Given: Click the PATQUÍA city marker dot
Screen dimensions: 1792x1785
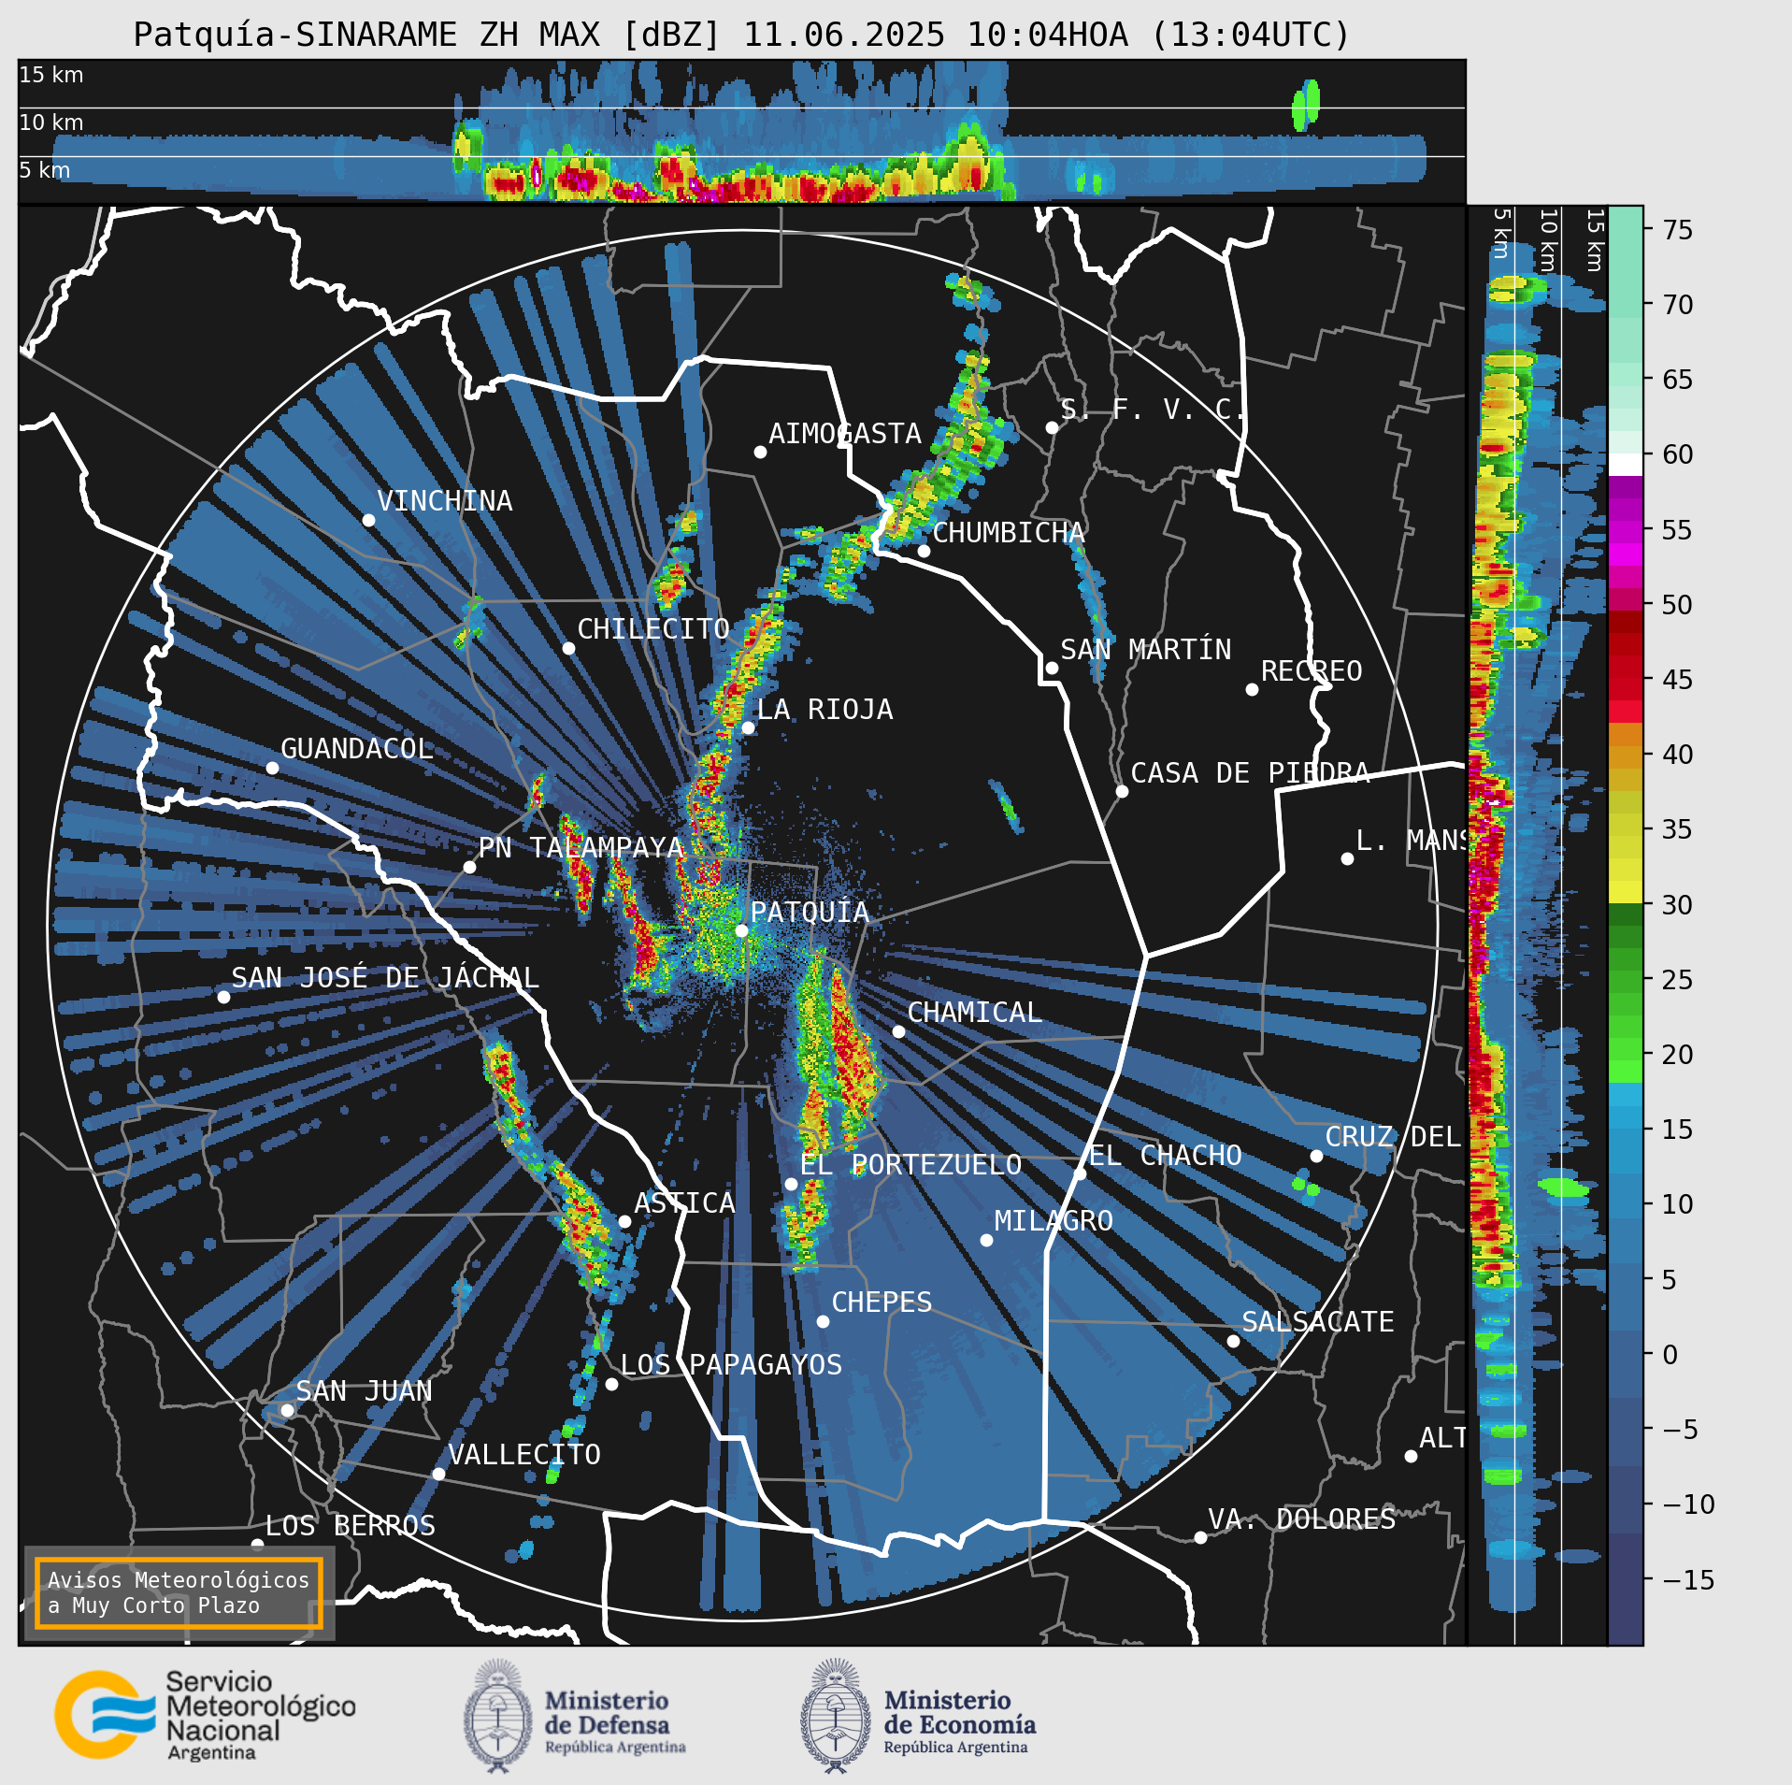Looking at the screenshot, I should point(741,930).
